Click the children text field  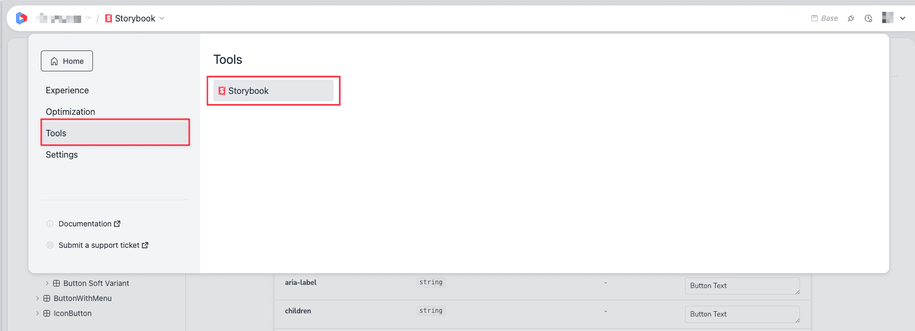click(743, 314)
